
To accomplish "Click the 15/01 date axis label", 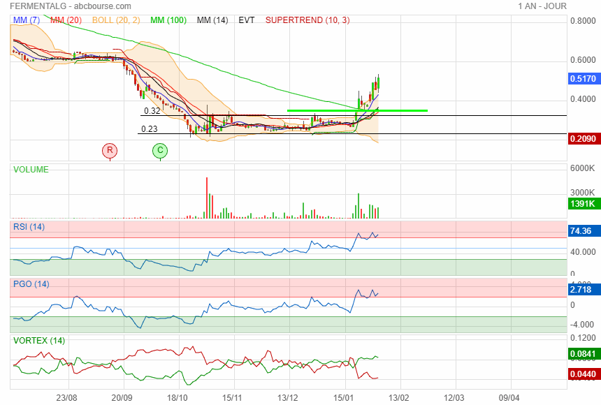I will tap(343, 398).
